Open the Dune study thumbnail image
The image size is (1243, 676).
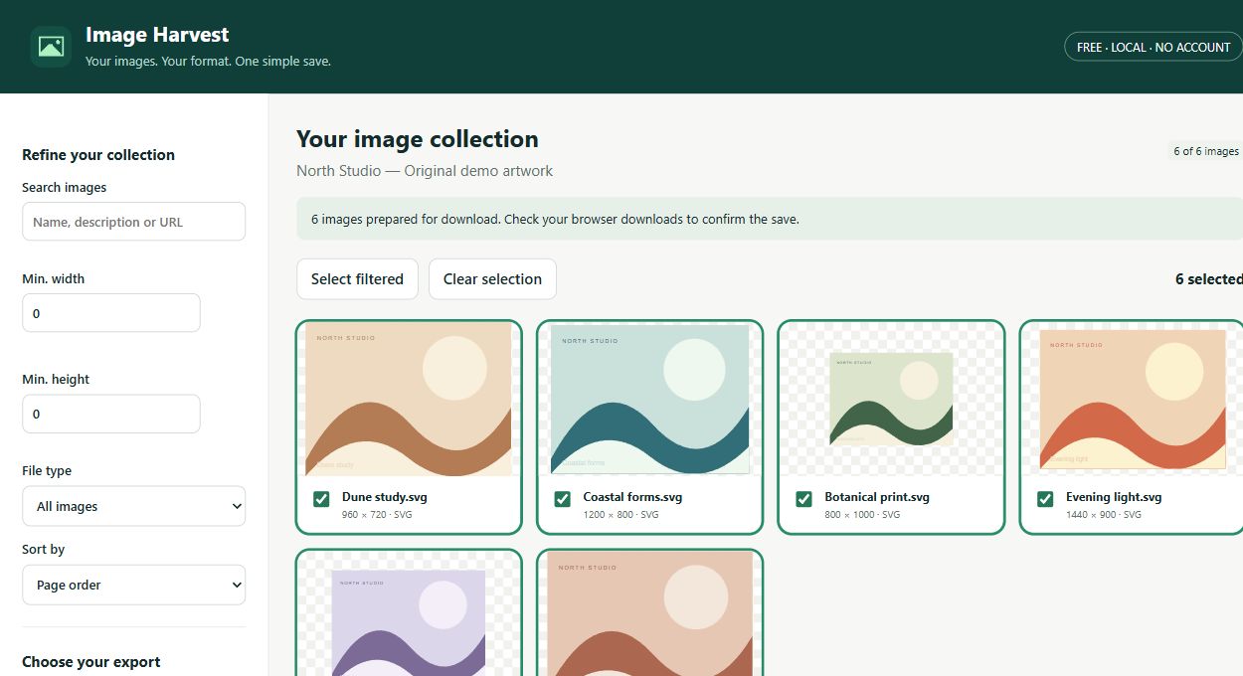[x=409, y=400]
